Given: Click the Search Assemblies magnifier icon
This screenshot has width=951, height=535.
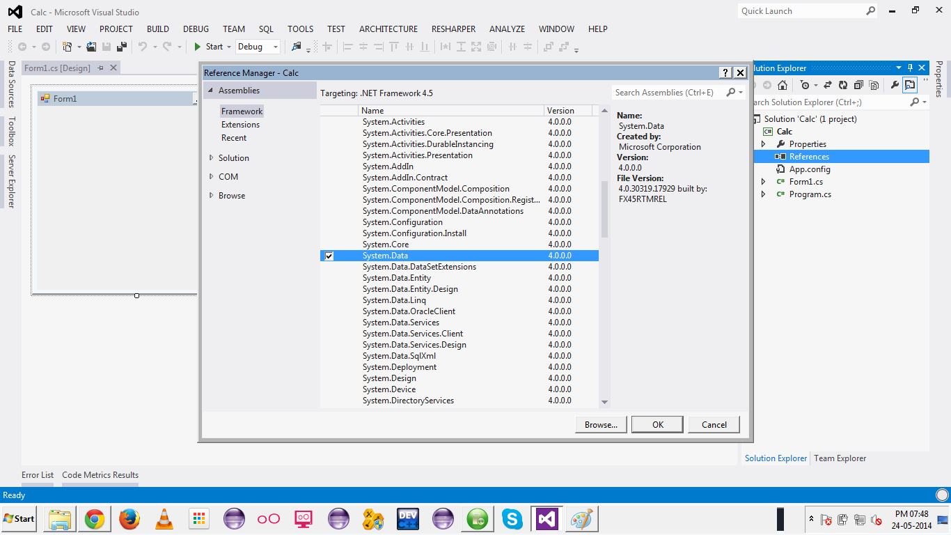Looking at the screenshot, I should pos(731,93).
